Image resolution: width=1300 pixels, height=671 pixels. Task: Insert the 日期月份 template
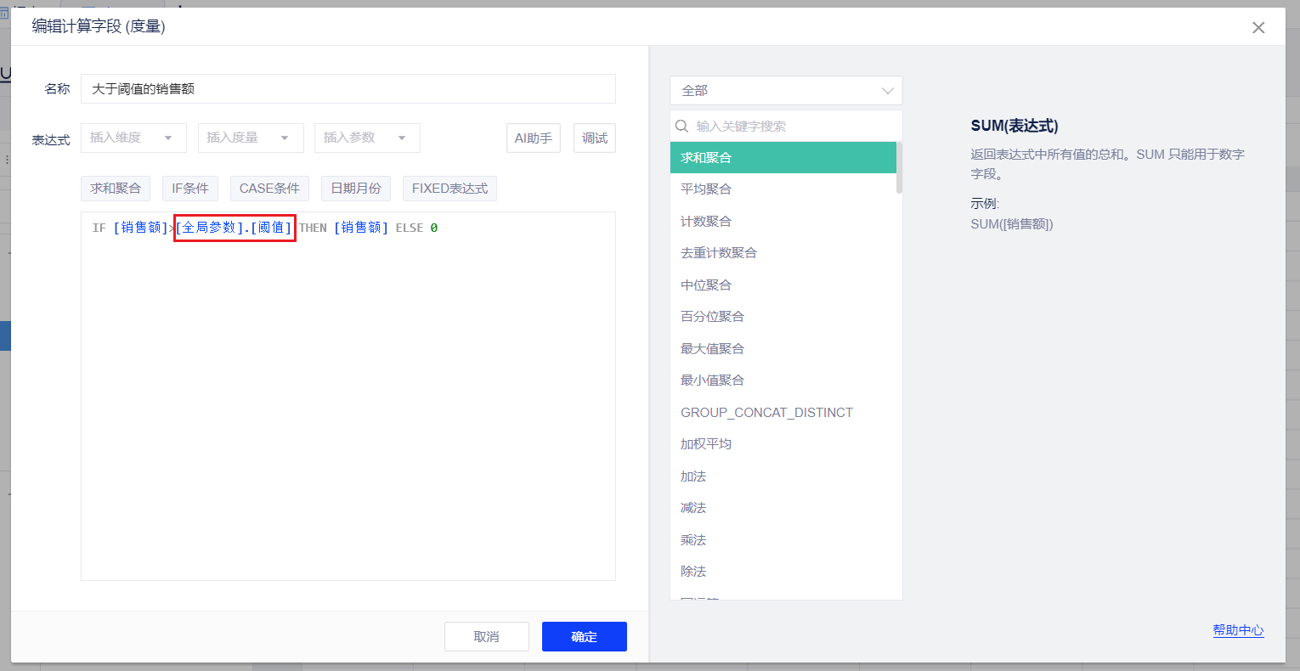point(356,189)
